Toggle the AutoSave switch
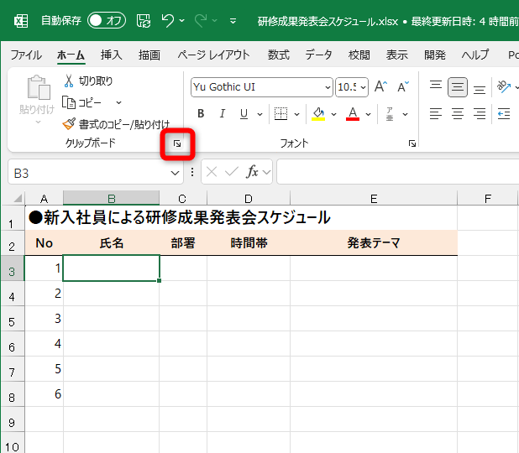The height and width of the screenshot is (453, 519). (x=107, y=20)
